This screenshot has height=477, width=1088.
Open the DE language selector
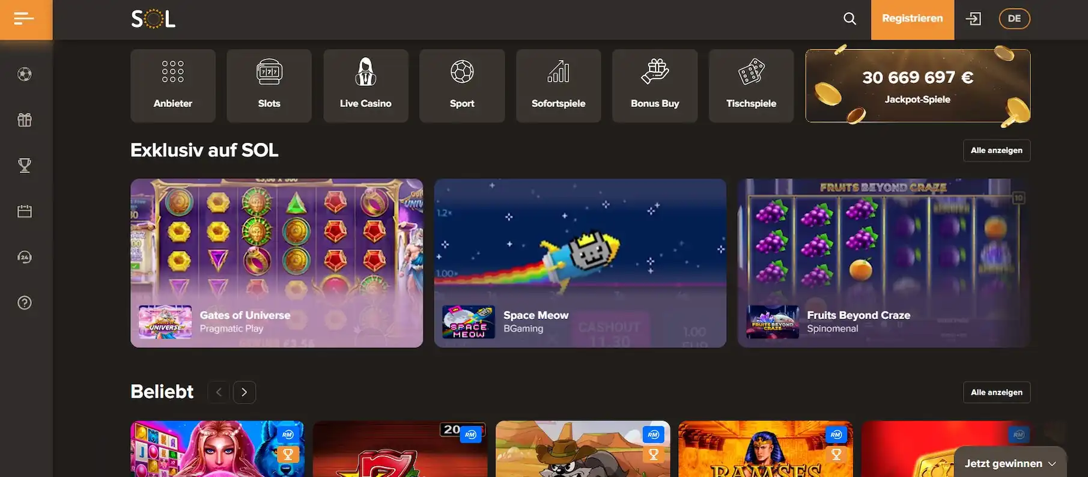pyautogui.click(x=1014, y=19)
